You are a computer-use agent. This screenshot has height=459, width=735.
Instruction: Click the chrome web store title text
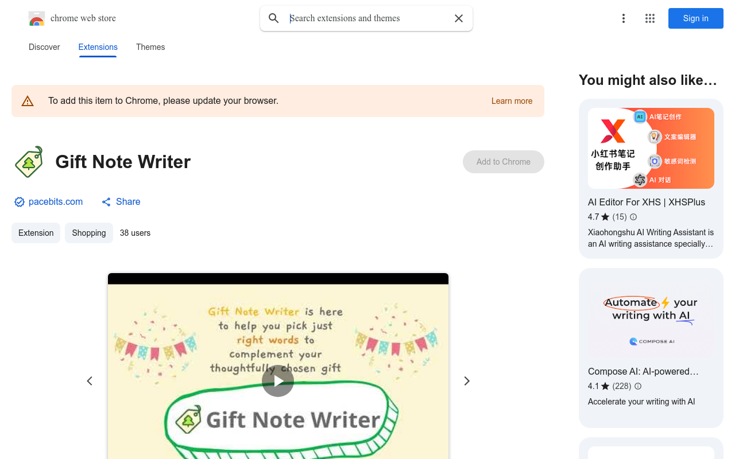click(83, 18)
